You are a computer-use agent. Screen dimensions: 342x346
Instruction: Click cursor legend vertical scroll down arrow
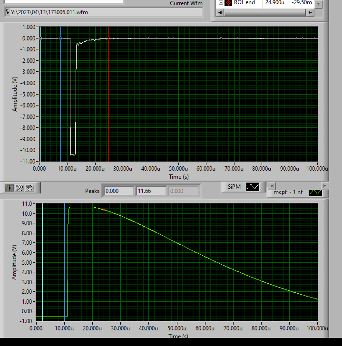[x=318, y=4]
